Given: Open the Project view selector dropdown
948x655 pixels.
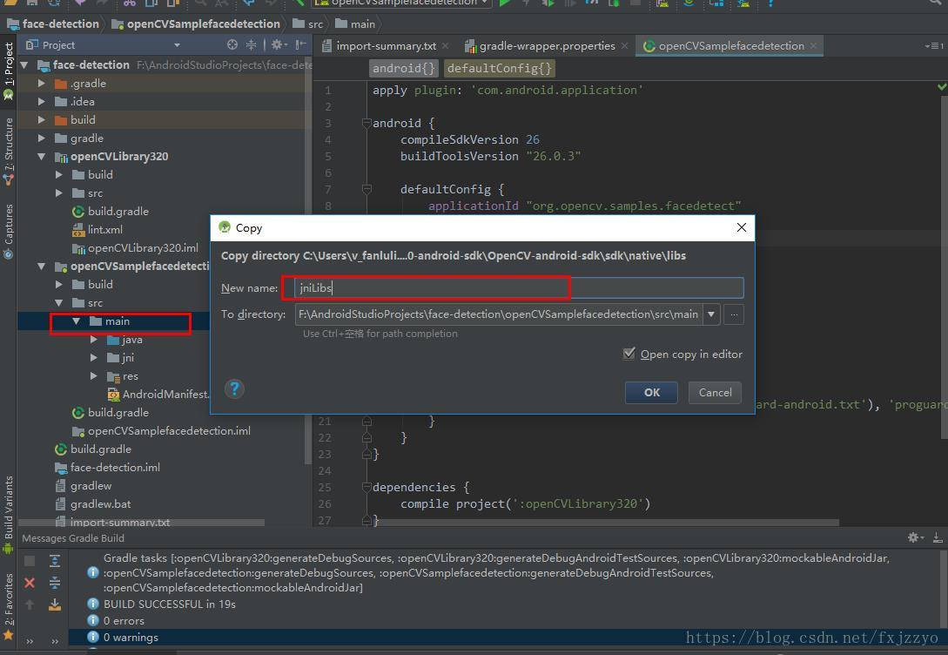Looking at the screenshot, I should click(177, 45).
